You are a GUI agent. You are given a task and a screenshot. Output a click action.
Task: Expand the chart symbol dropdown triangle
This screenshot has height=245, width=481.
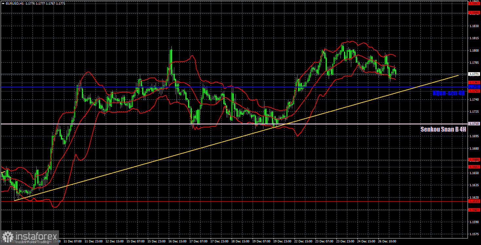[3, 3]
